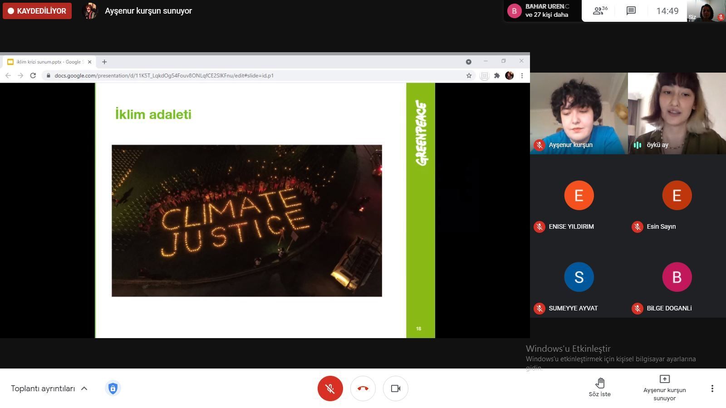The image size is (726, 408).
Task: Turn on the camera button
Action: click(x=396, y=388)
